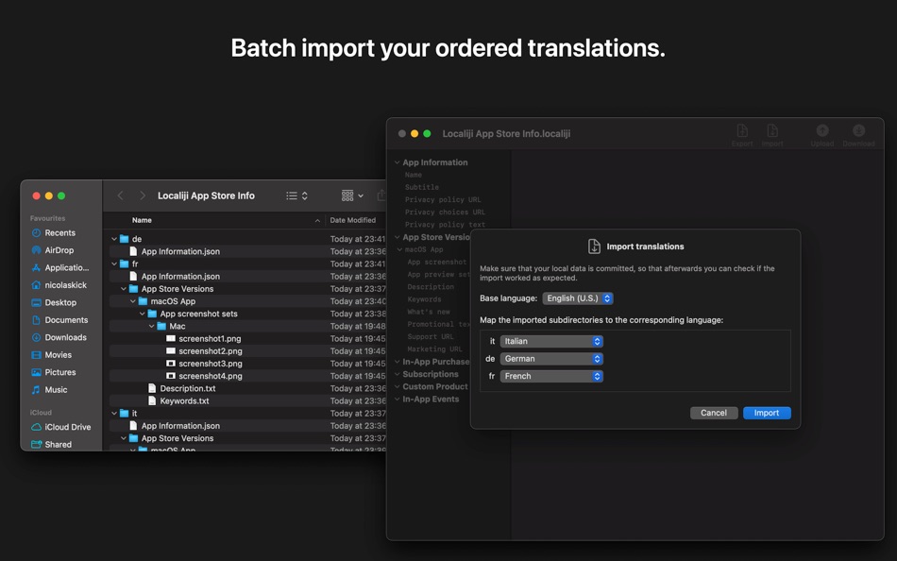This screenshot has height=561, width=897.
Task: Expand the Custom Product section
Action: click(x=397, y=386)
